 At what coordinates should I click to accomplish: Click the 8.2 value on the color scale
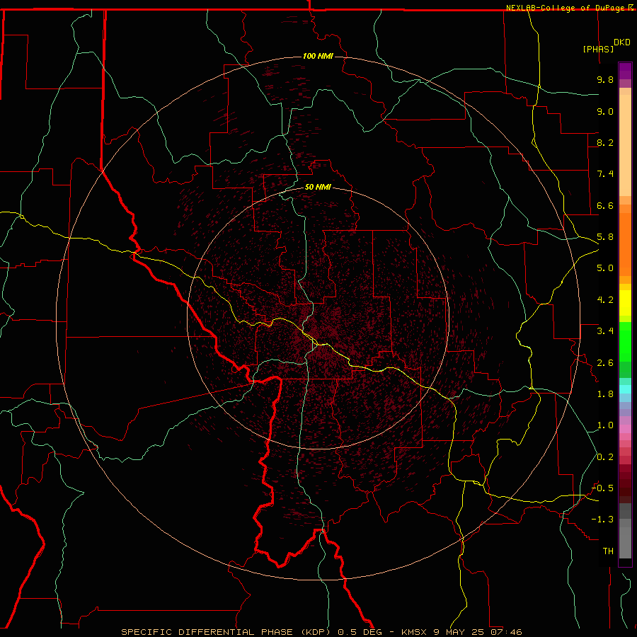(605, 142)
